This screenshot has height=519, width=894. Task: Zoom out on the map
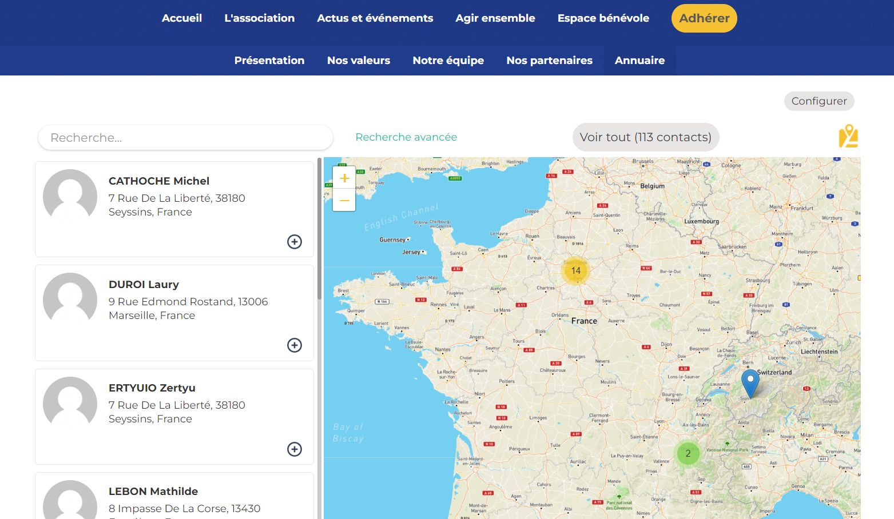[x=344, y=201]
